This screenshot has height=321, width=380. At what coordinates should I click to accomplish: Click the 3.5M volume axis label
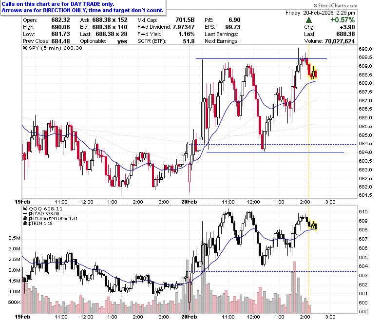click(x=15, y=238)
